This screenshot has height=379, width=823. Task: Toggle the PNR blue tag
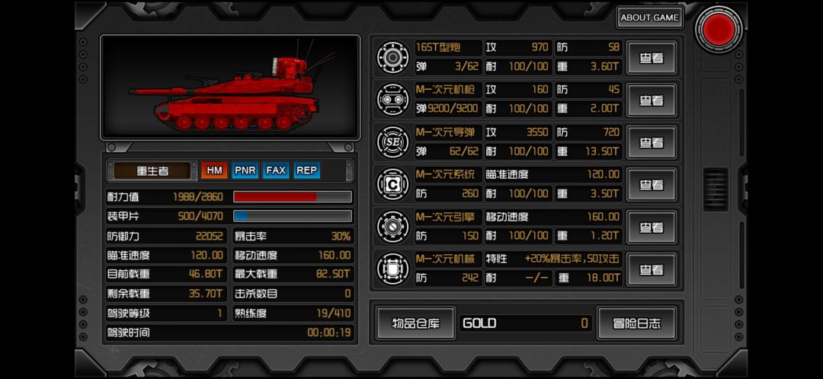(245, 170)
